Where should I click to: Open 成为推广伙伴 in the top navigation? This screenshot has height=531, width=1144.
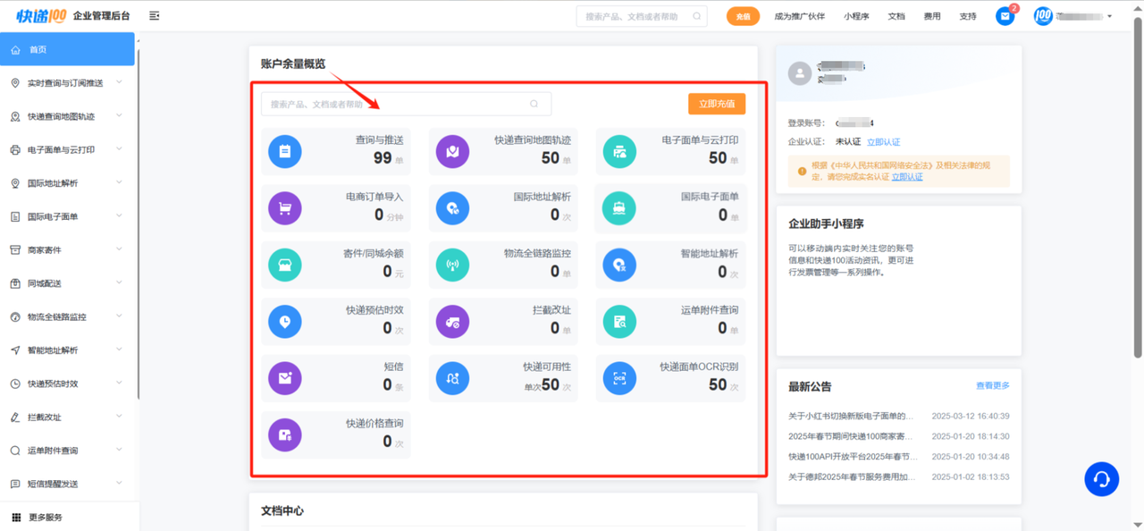coord(800,16)
